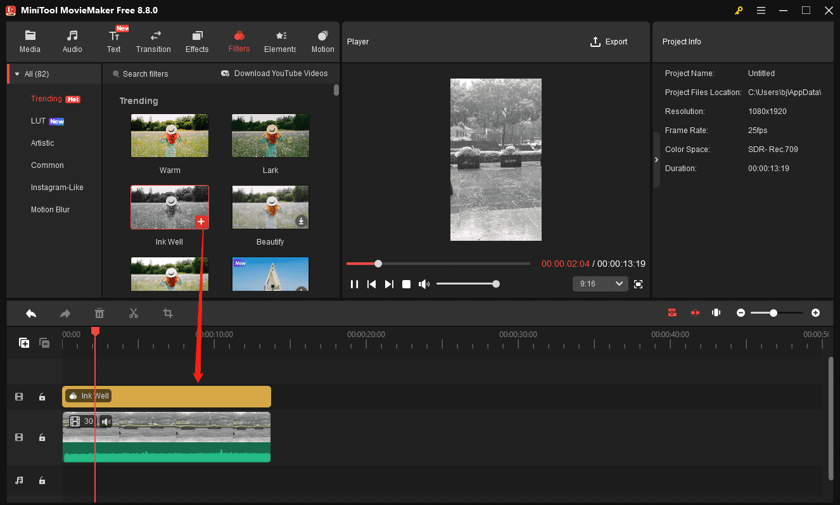Enter full screen preview
The image size is (840, 505).
[x=638, y=284]
